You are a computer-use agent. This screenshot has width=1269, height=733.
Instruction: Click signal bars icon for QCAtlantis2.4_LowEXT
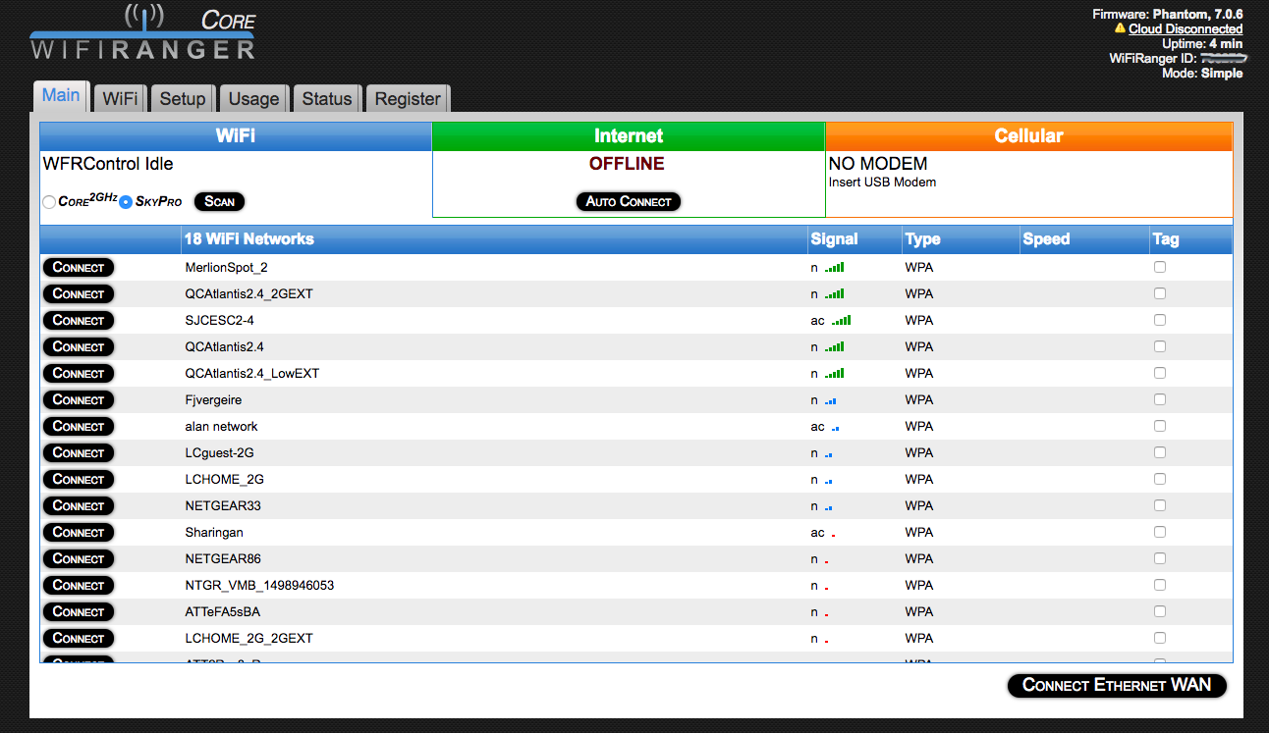[x=834, y=373]
